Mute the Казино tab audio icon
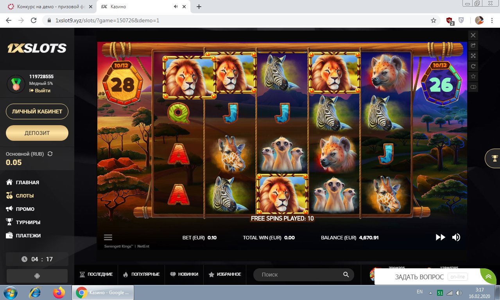500x300 pixels. 176,7
